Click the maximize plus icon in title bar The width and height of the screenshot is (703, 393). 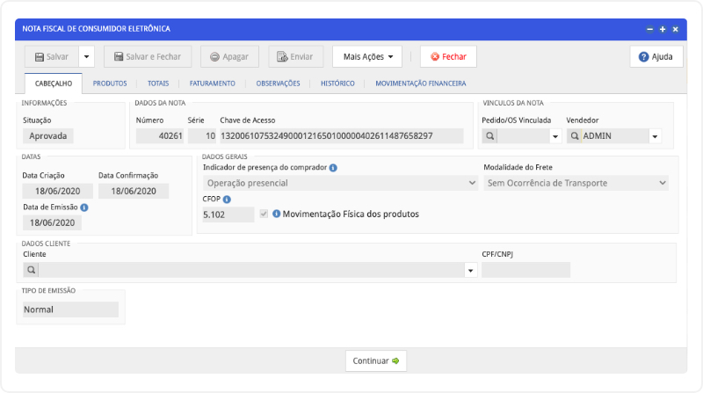663,29
